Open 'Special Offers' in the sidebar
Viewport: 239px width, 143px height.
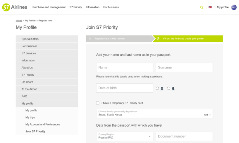point(30,39)
